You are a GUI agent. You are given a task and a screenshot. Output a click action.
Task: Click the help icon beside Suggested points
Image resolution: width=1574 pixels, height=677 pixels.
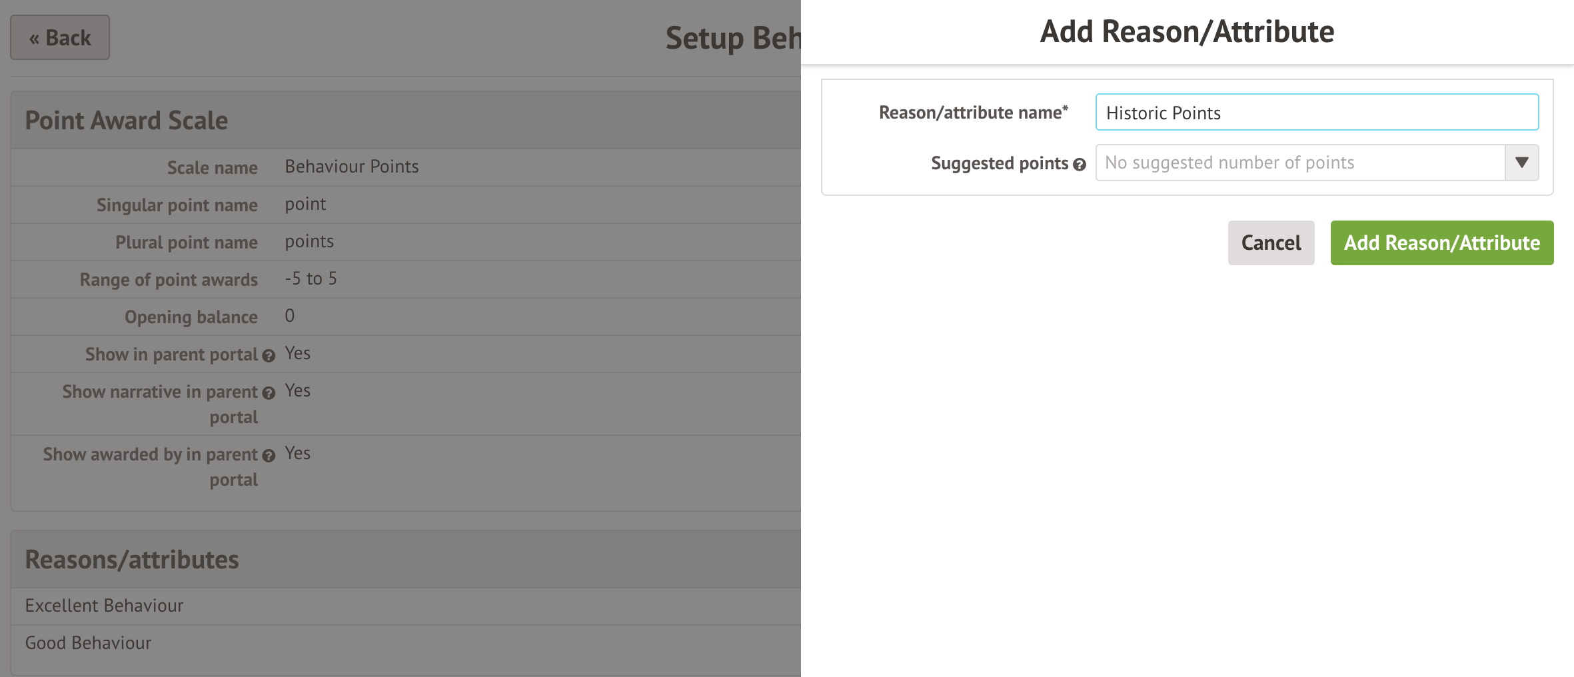(x=1080, y=164)
